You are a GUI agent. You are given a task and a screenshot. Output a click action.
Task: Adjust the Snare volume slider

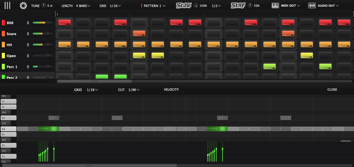click(x=43, y=34)
